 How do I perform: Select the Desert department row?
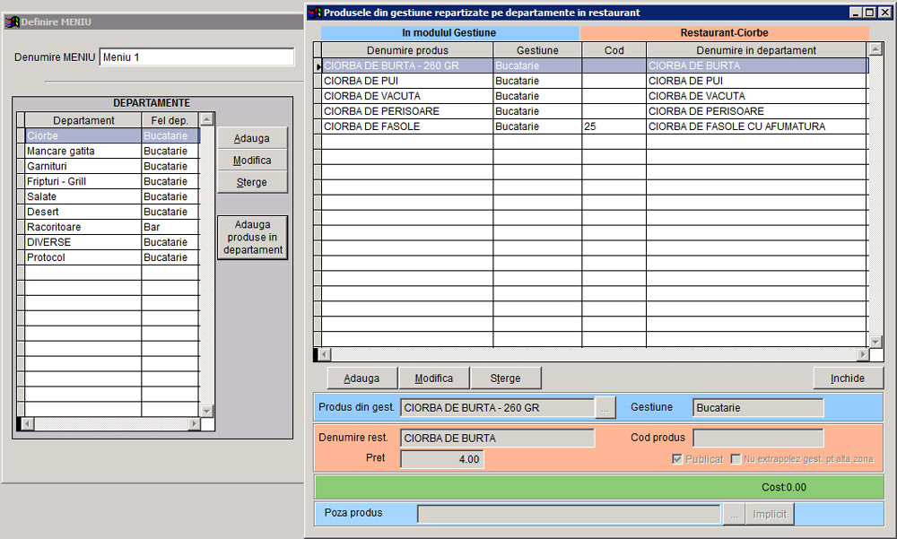point(112,212)
